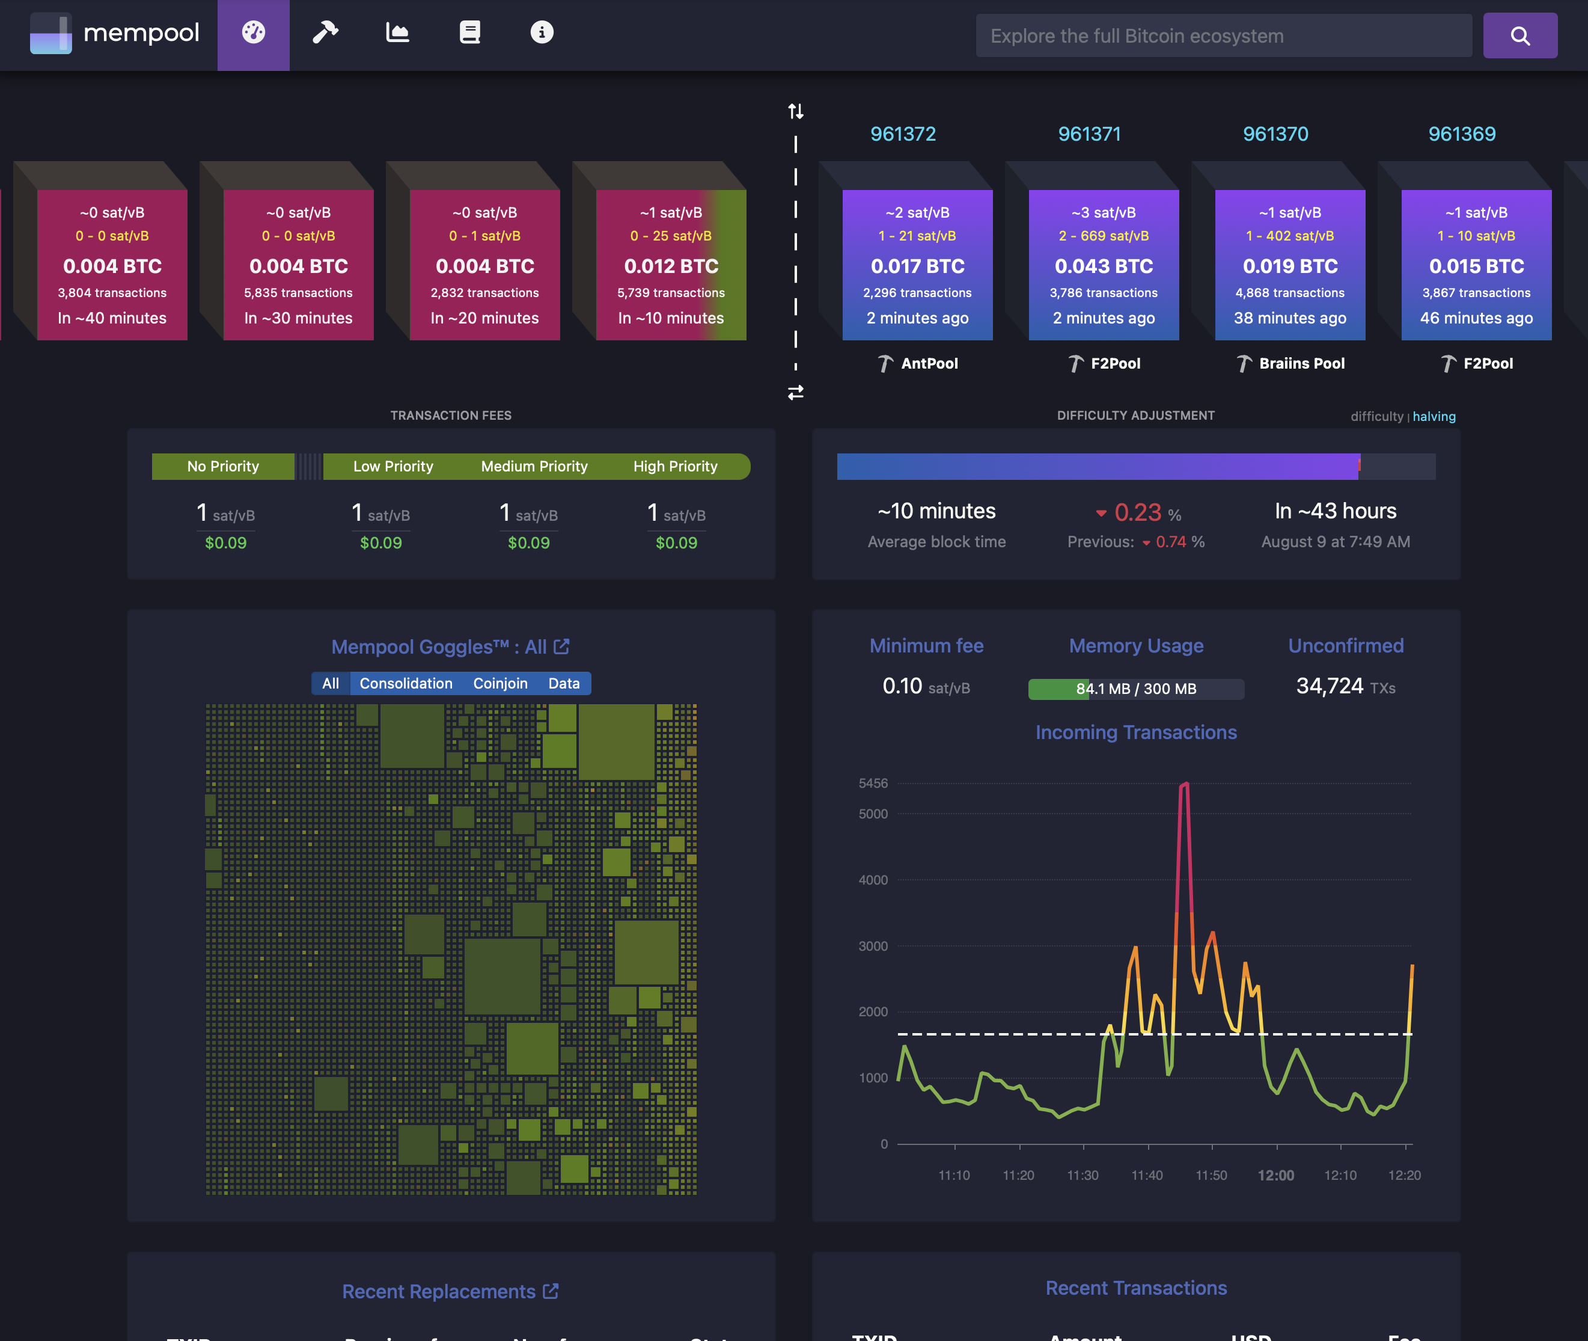Click the 12:00 chart time label
Screen dimensions: 1588x1341
(1275, 1175)
